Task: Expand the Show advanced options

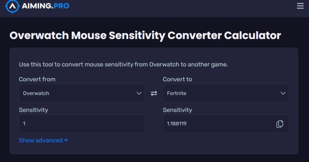Action: coord(41,140)
